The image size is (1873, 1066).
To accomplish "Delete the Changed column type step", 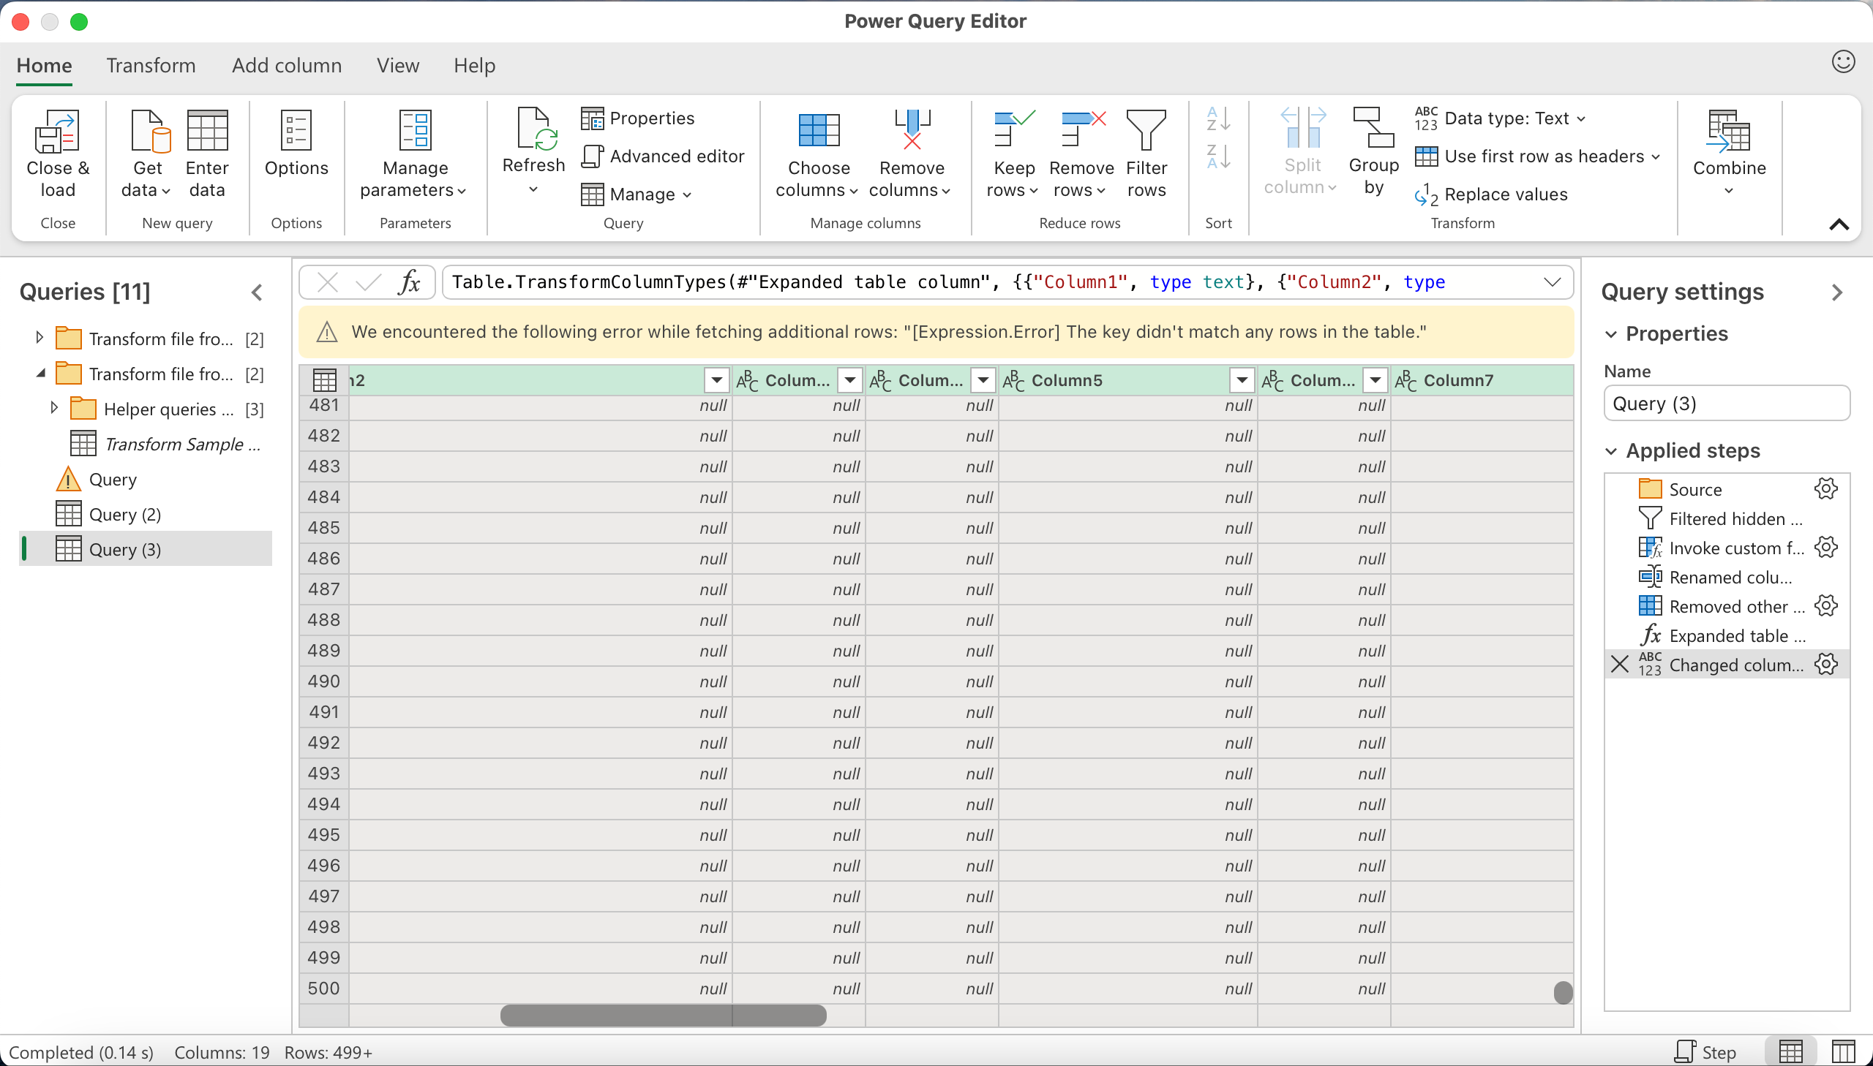I will 1620,664.
